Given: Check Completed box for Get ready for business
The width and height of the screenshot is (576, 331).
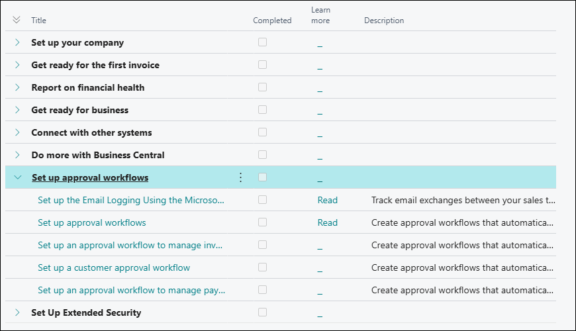Looking at the screenshot, I should pyautogui.click(x=263, y=110).
